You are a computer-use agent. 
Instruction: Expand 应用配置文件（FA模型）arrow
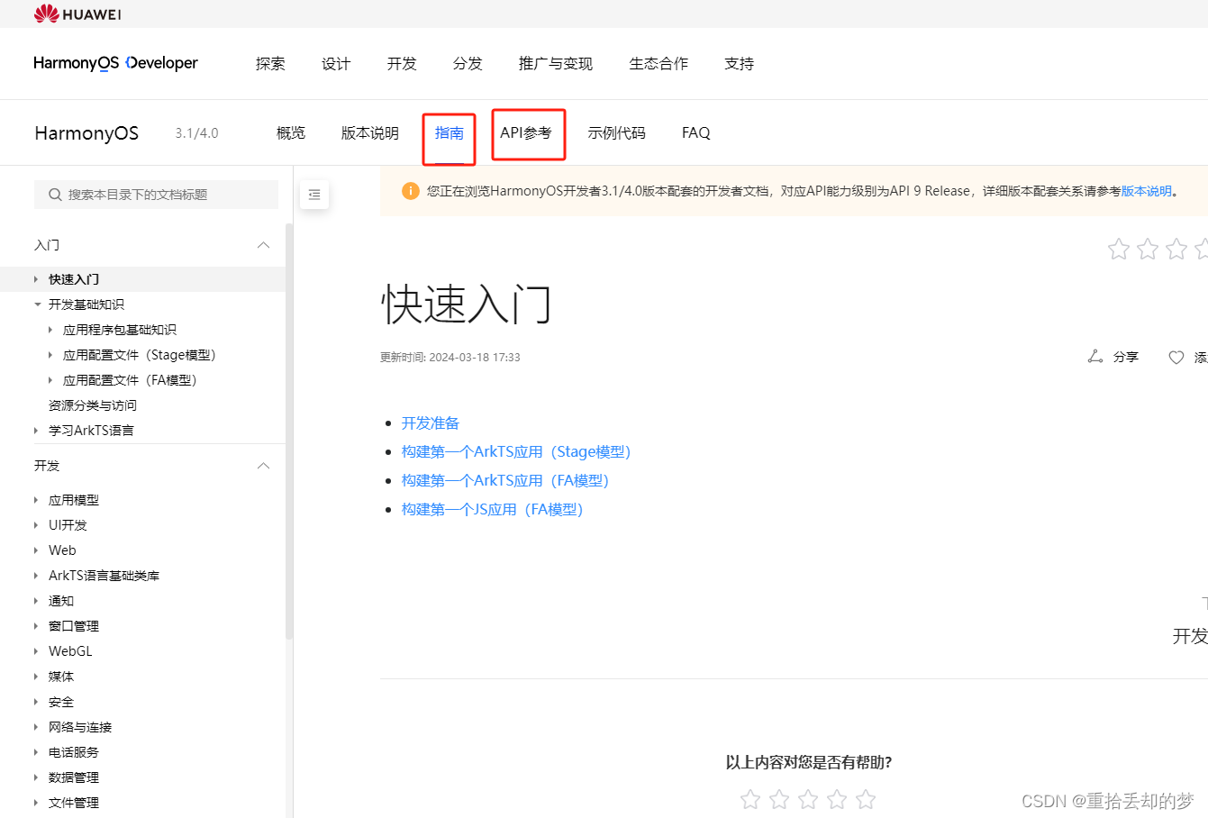[50, 380]
